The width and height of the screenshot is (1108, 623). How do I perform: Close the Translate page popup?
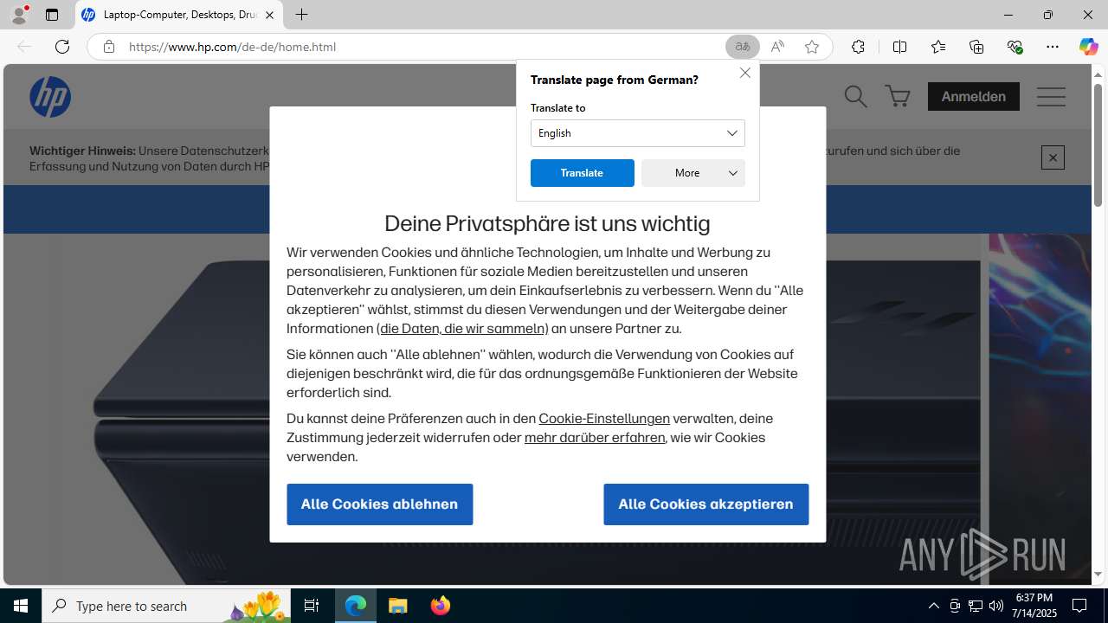[744, 73]
